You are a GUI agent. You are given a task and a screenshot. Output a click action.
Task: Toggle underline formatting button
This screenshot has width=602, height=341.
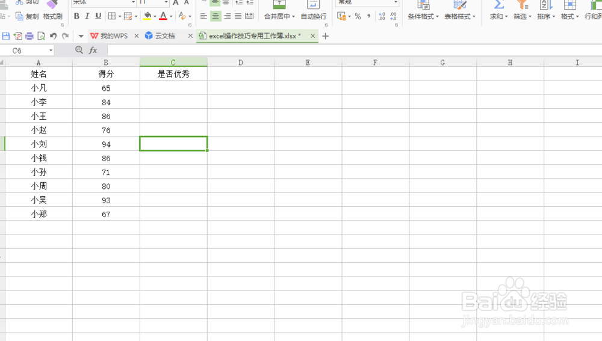point(98,16)
